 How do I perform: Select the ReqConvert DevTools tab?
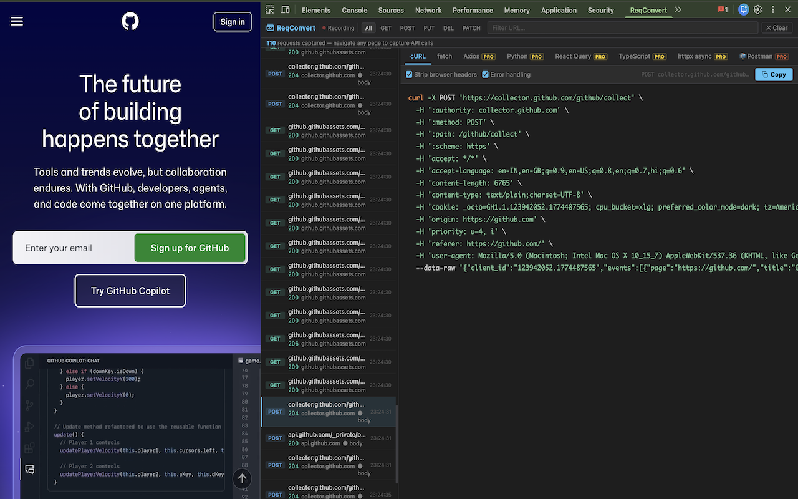(x=648, y=10)
